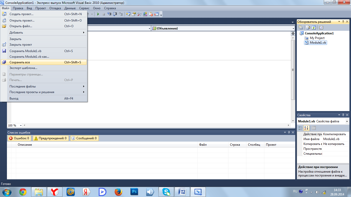Open the left class-name dropdown arrow
Viewport: 351px width, 197px height.
(x=150, y=28)
